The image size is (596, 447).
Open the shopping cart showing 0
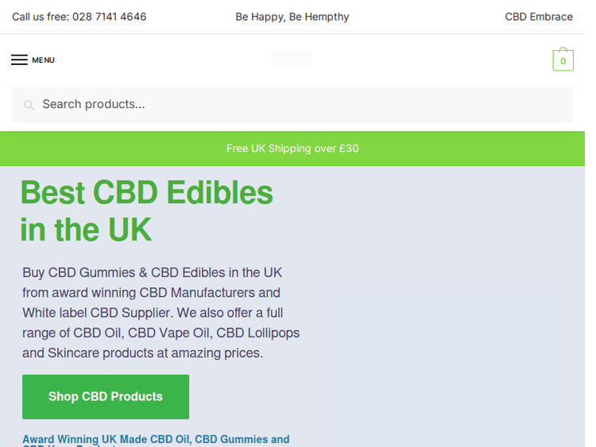[563, 60]
